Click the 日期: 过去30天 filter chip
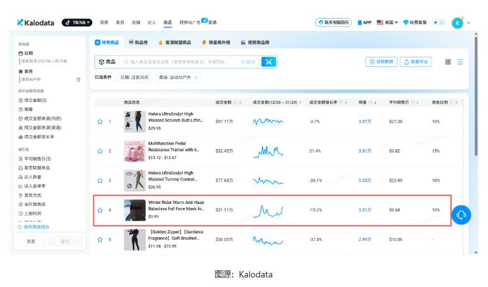The height and width of the screenshot is (287, 488). click(x=134, y=77)
